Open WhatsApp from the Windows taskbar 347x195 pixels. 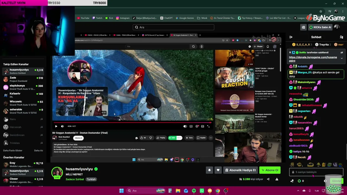coord(202,191)
